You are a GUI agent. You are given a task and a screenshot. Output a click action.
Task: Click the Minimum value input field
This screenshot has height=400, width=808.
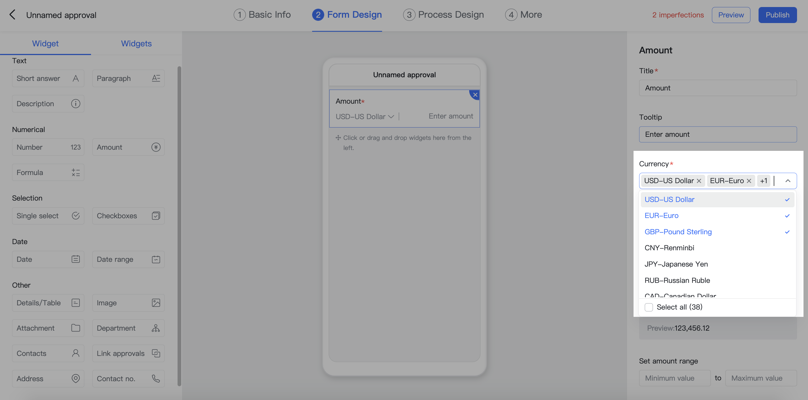click(674, 378)
